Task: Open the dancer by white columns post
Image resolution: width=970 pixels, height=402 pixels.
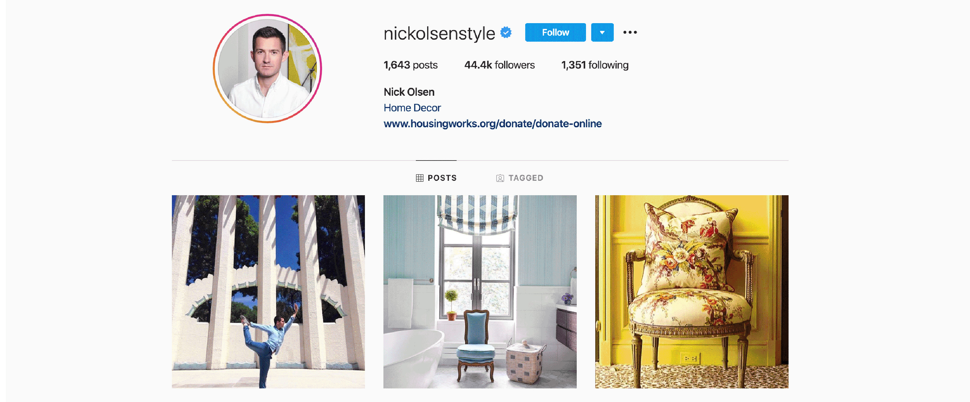Action: [x=268, y=291]
